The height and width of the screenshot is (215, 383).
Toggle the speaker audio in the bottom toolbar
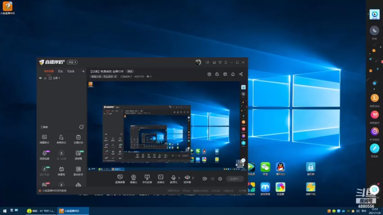pos(187,179)
